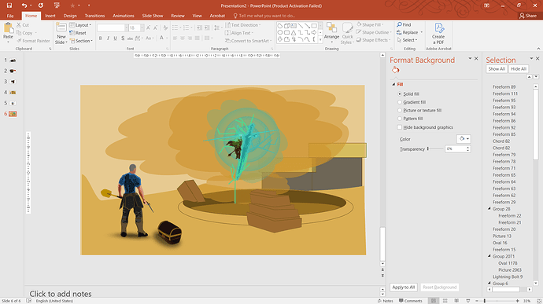Screen dimensions: 543x304
Task: Select the Gradient fill option
Action: (x=400, y=102)
